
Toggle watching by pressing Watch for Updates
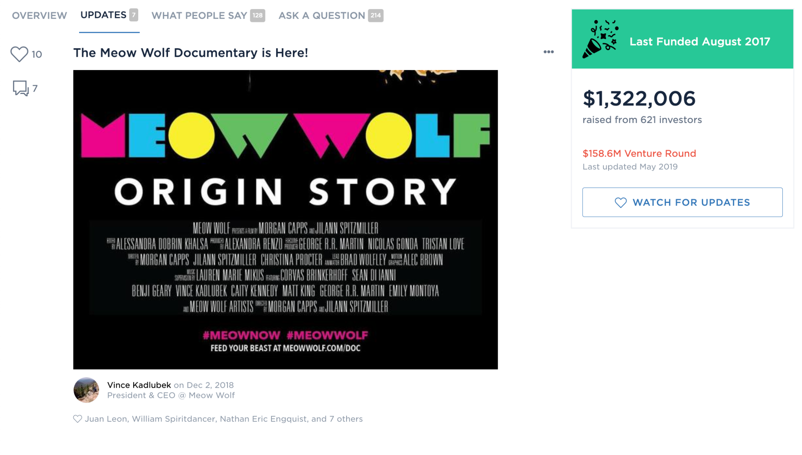click(682, 202)
